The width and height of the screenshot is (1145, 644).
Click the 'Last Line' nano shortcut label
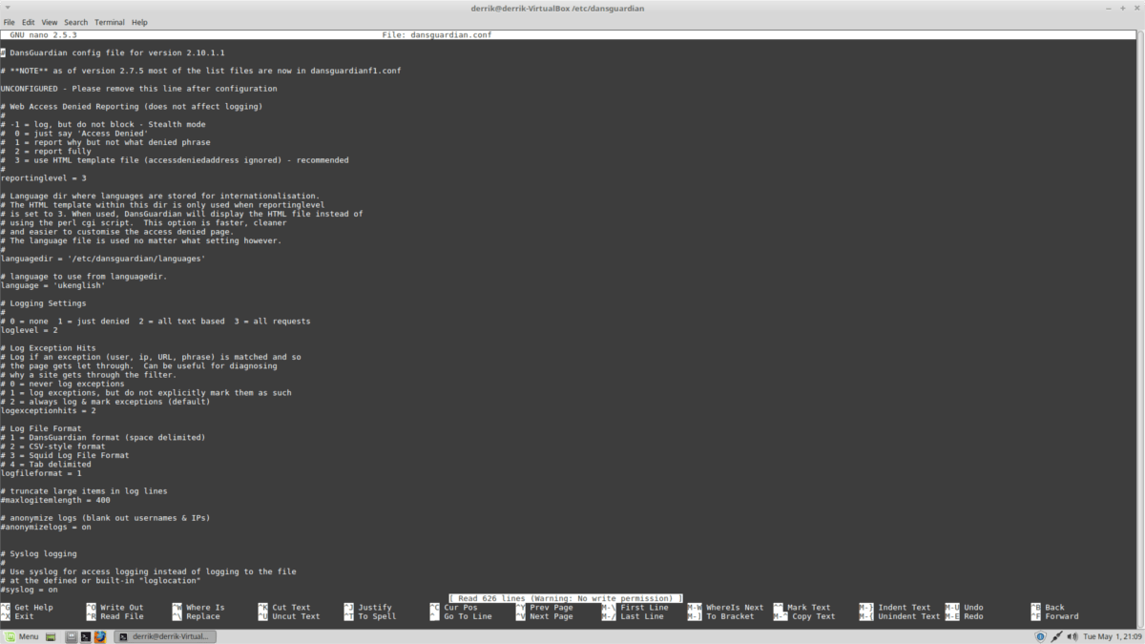point(642,616)
